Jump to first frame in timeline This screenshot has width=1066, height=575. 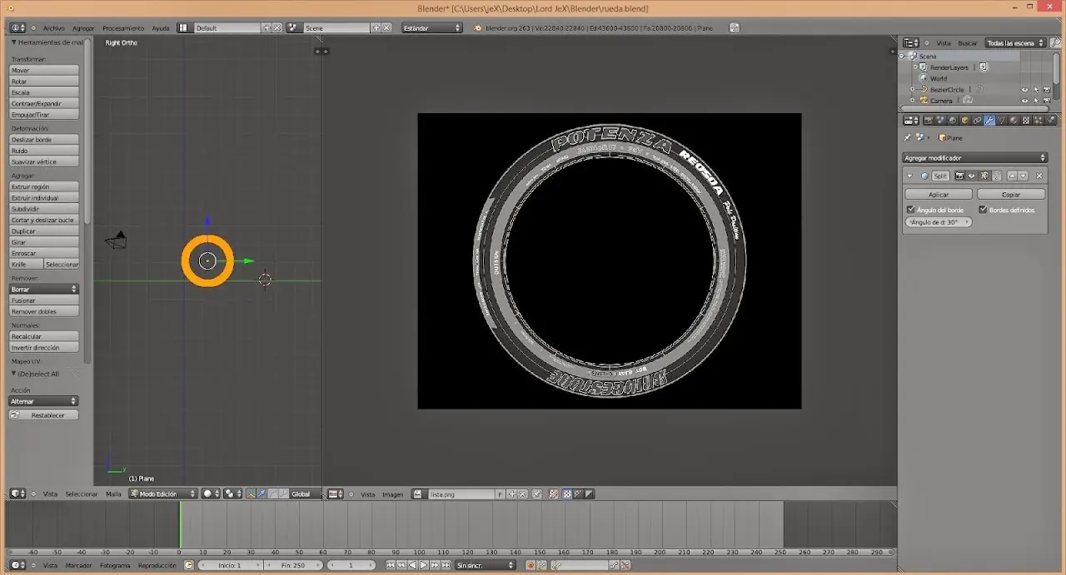pos(391,566)
